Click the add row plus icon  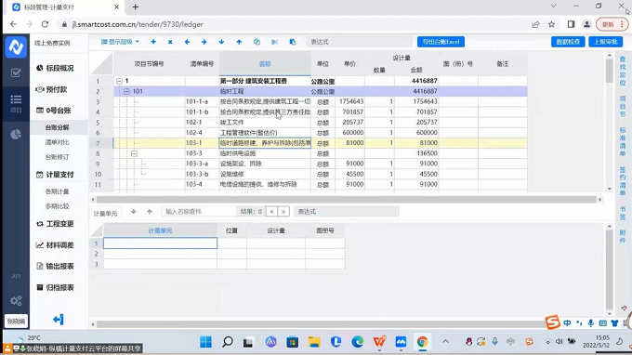(x=153, y=42)
